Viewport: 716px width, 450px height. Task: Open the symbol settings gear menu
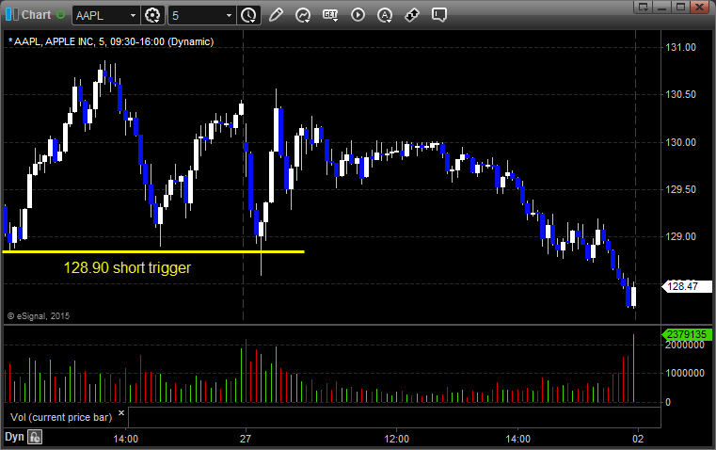[x=152, y=15]
